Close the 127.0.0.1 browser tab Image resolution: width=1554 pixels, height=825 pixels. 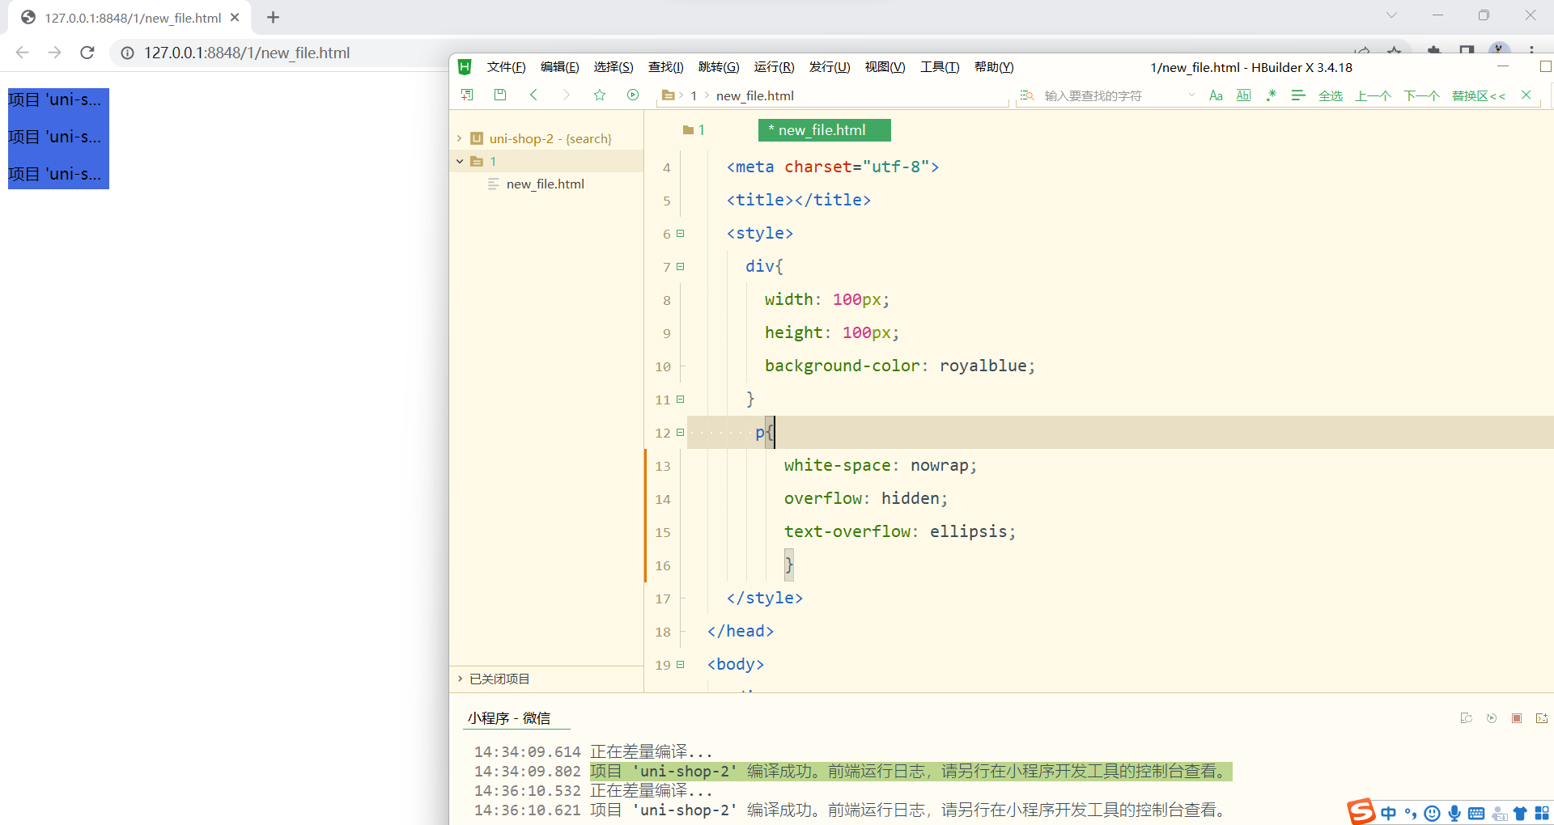point(235,17)
